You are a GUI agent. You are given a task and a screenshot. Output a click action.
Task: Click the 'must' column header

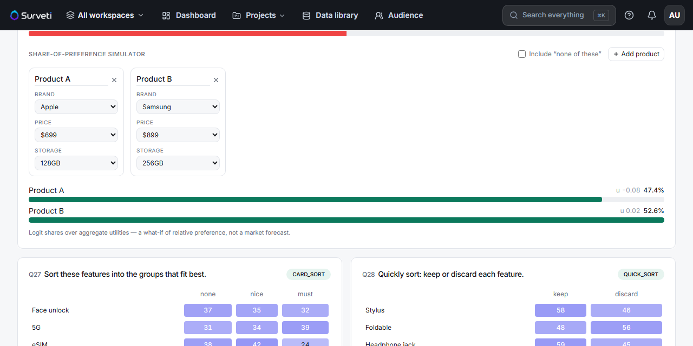(x=305, y=294)
